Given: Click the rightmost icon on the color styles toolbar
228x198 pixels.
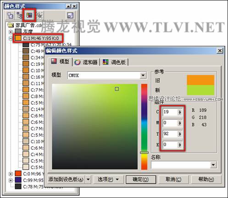Looking at the screenshot, I should click(70, 15).
